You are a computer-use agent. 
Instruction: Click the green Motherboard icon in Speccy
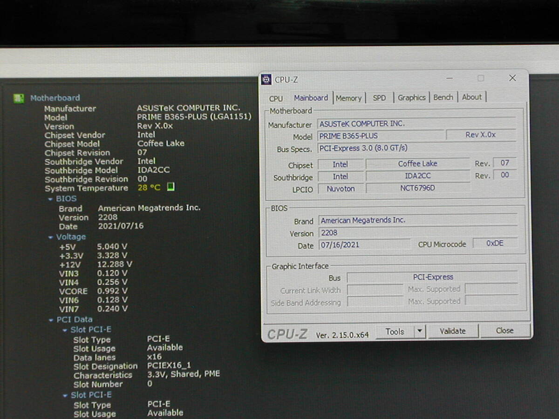click(19, 98)
